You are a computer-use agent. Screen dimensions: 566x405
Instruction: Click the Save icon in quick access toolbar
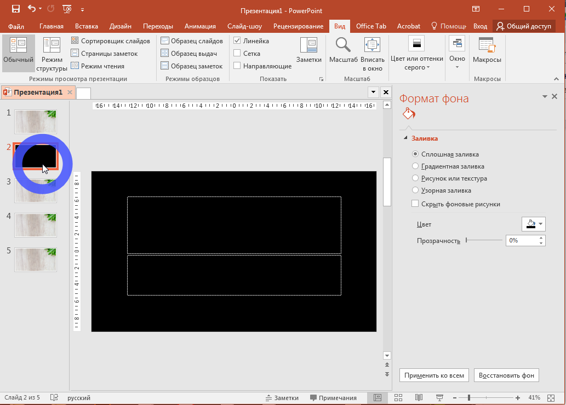pos(15,9)
